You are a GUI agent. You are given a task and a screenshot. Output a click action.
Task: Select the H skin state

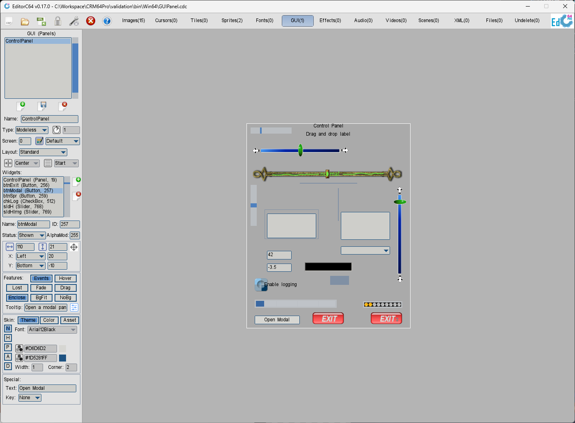pos(8,338)
